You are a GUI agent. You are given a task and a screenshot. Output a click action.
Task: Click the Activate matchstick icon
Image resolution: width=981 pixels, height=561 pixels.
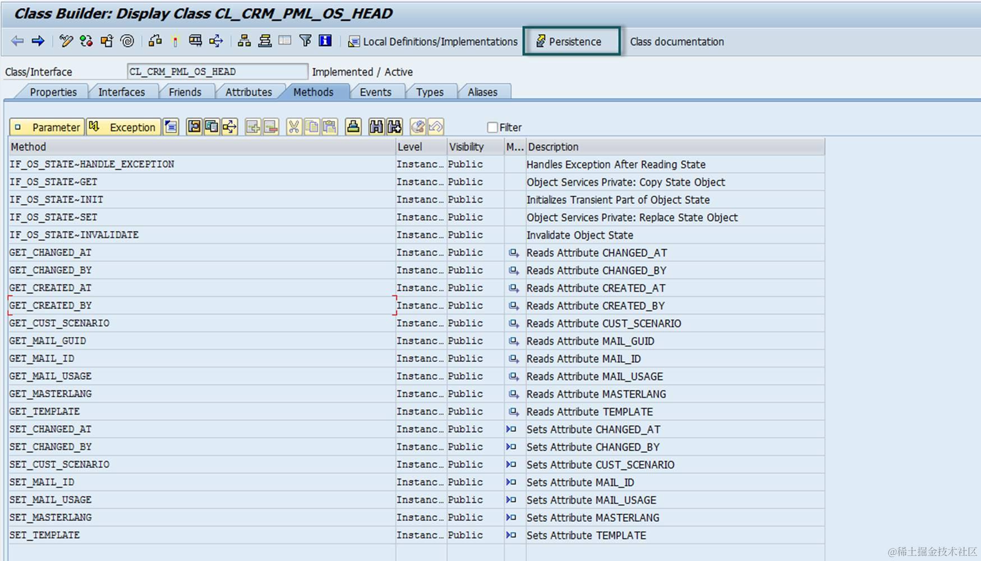pyautogui.click(x=175, y=41)
